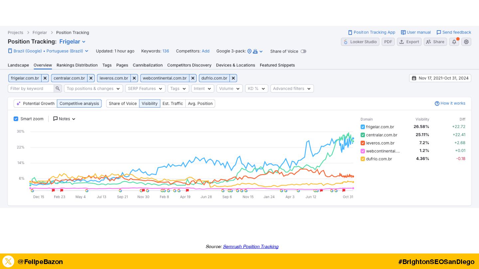Click the Export button
479x269 pixels.
coord(409,42)
